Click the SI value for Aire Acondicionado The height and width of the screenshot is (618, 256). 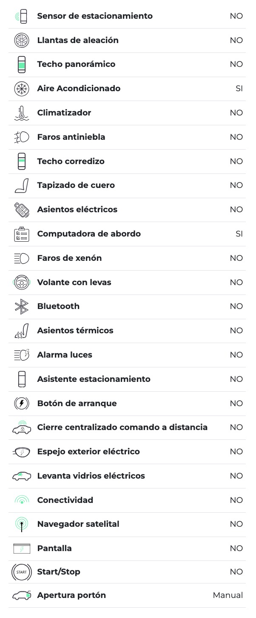(x=239, y=89)
